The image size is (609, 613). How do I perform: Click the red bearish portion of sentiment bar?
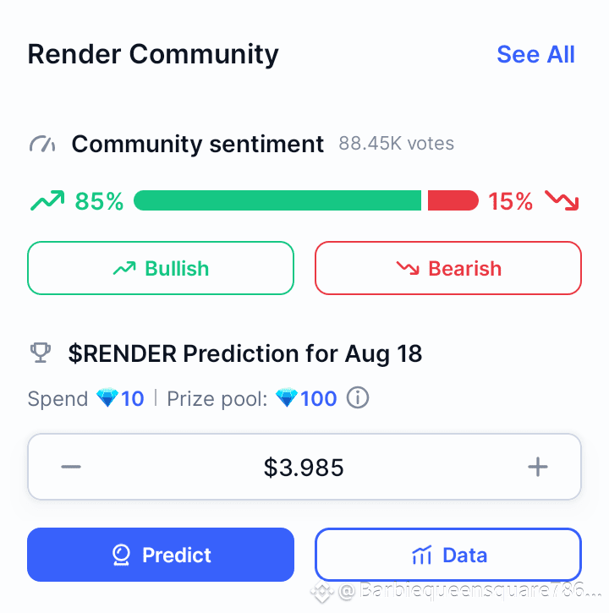pyautogui.click(x=453, y=200)
